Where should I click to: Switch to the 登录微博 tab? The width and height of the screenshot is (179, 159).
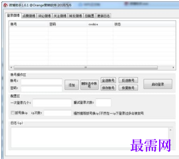13,16
